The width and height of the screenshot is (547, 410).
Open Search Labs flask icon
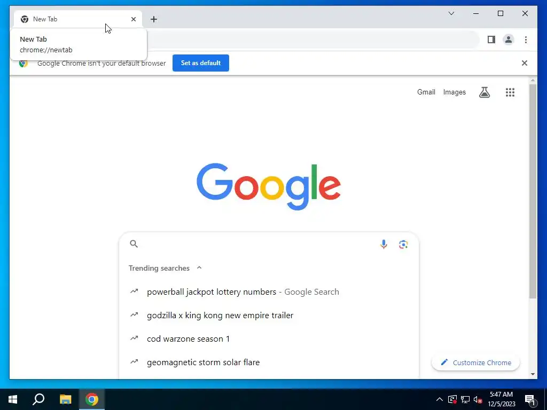point(484,92)
